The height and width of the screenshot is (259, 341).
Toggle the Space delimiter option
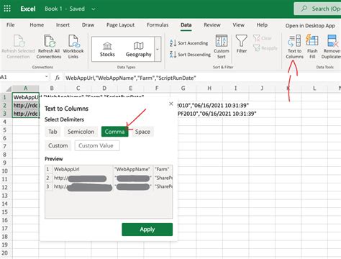pos(142,132)
